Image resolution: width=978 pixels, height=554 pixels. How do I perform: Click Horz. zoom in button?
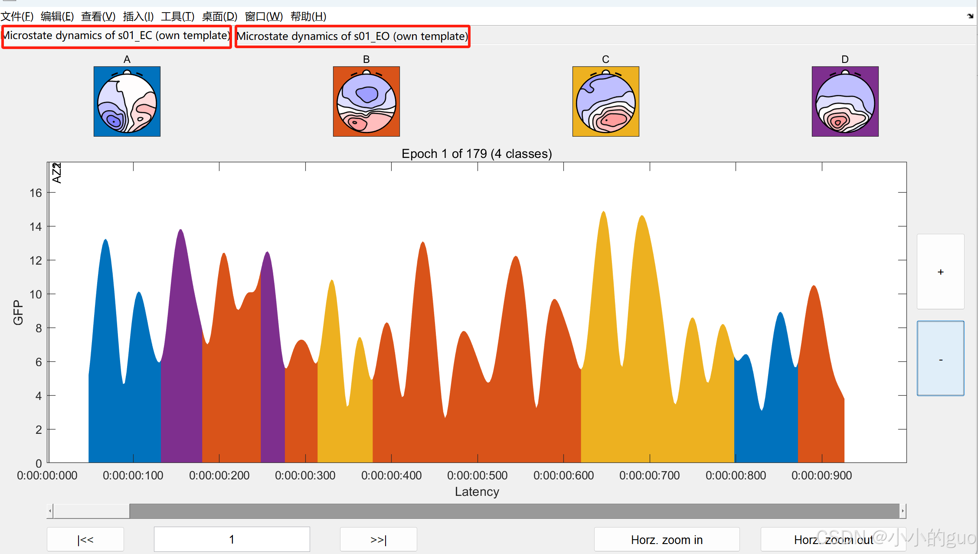tap(667, 539)
